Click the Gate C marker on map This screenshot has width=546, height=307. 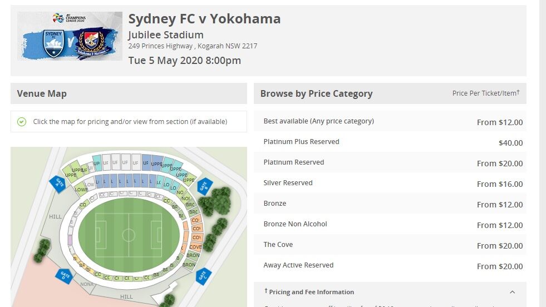point(204,276)
